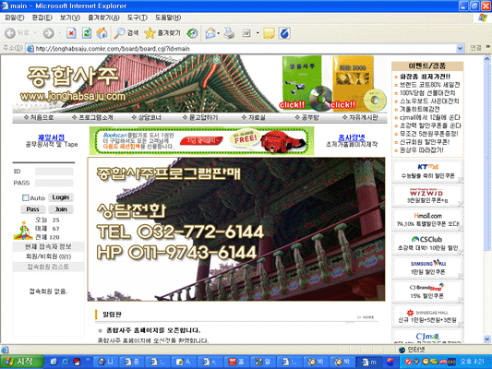Open the Favorites star icon
This screenshot has height=369, width=492.
pos(150,33)
